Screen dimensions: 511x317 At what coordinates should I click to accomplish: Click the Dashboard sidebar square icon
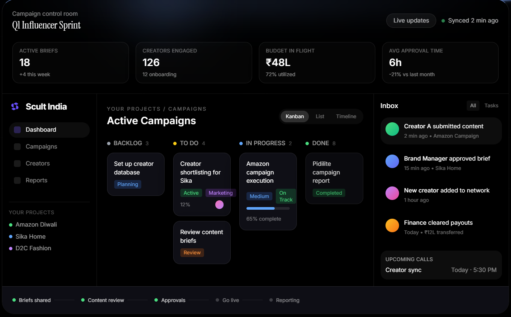pyautogui.click(x=17, y=130)
